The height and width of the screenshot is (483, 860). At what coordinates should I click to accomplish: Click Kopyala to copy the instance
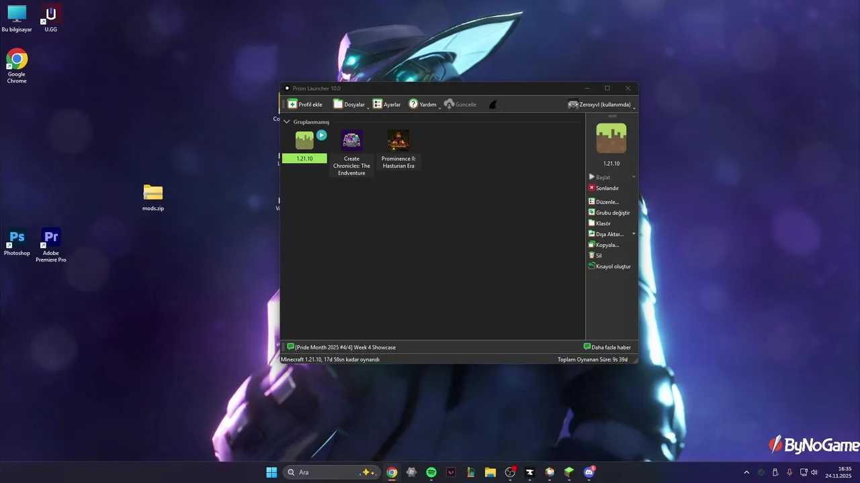pos(603,245)
